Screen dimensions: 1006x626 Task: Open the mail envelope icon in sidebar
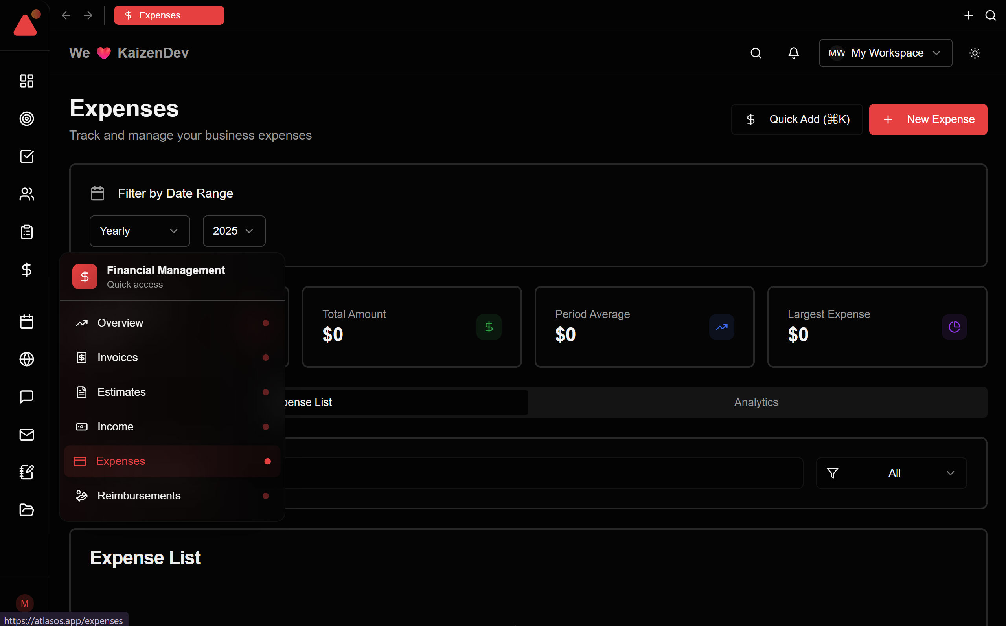(x=26, y=434)
